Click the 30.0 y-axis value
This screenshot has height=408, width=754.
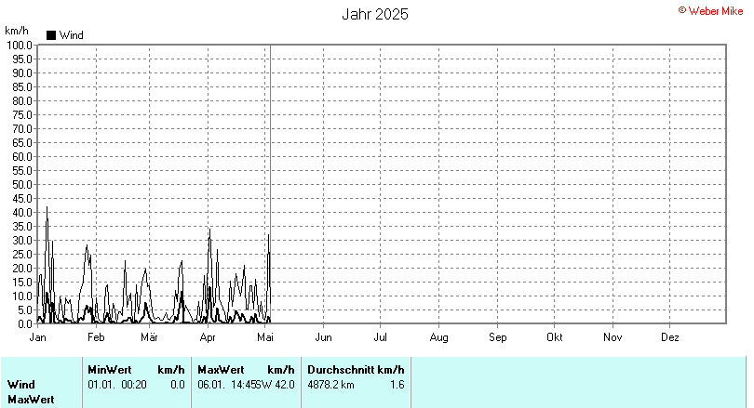tap(21, 241)
